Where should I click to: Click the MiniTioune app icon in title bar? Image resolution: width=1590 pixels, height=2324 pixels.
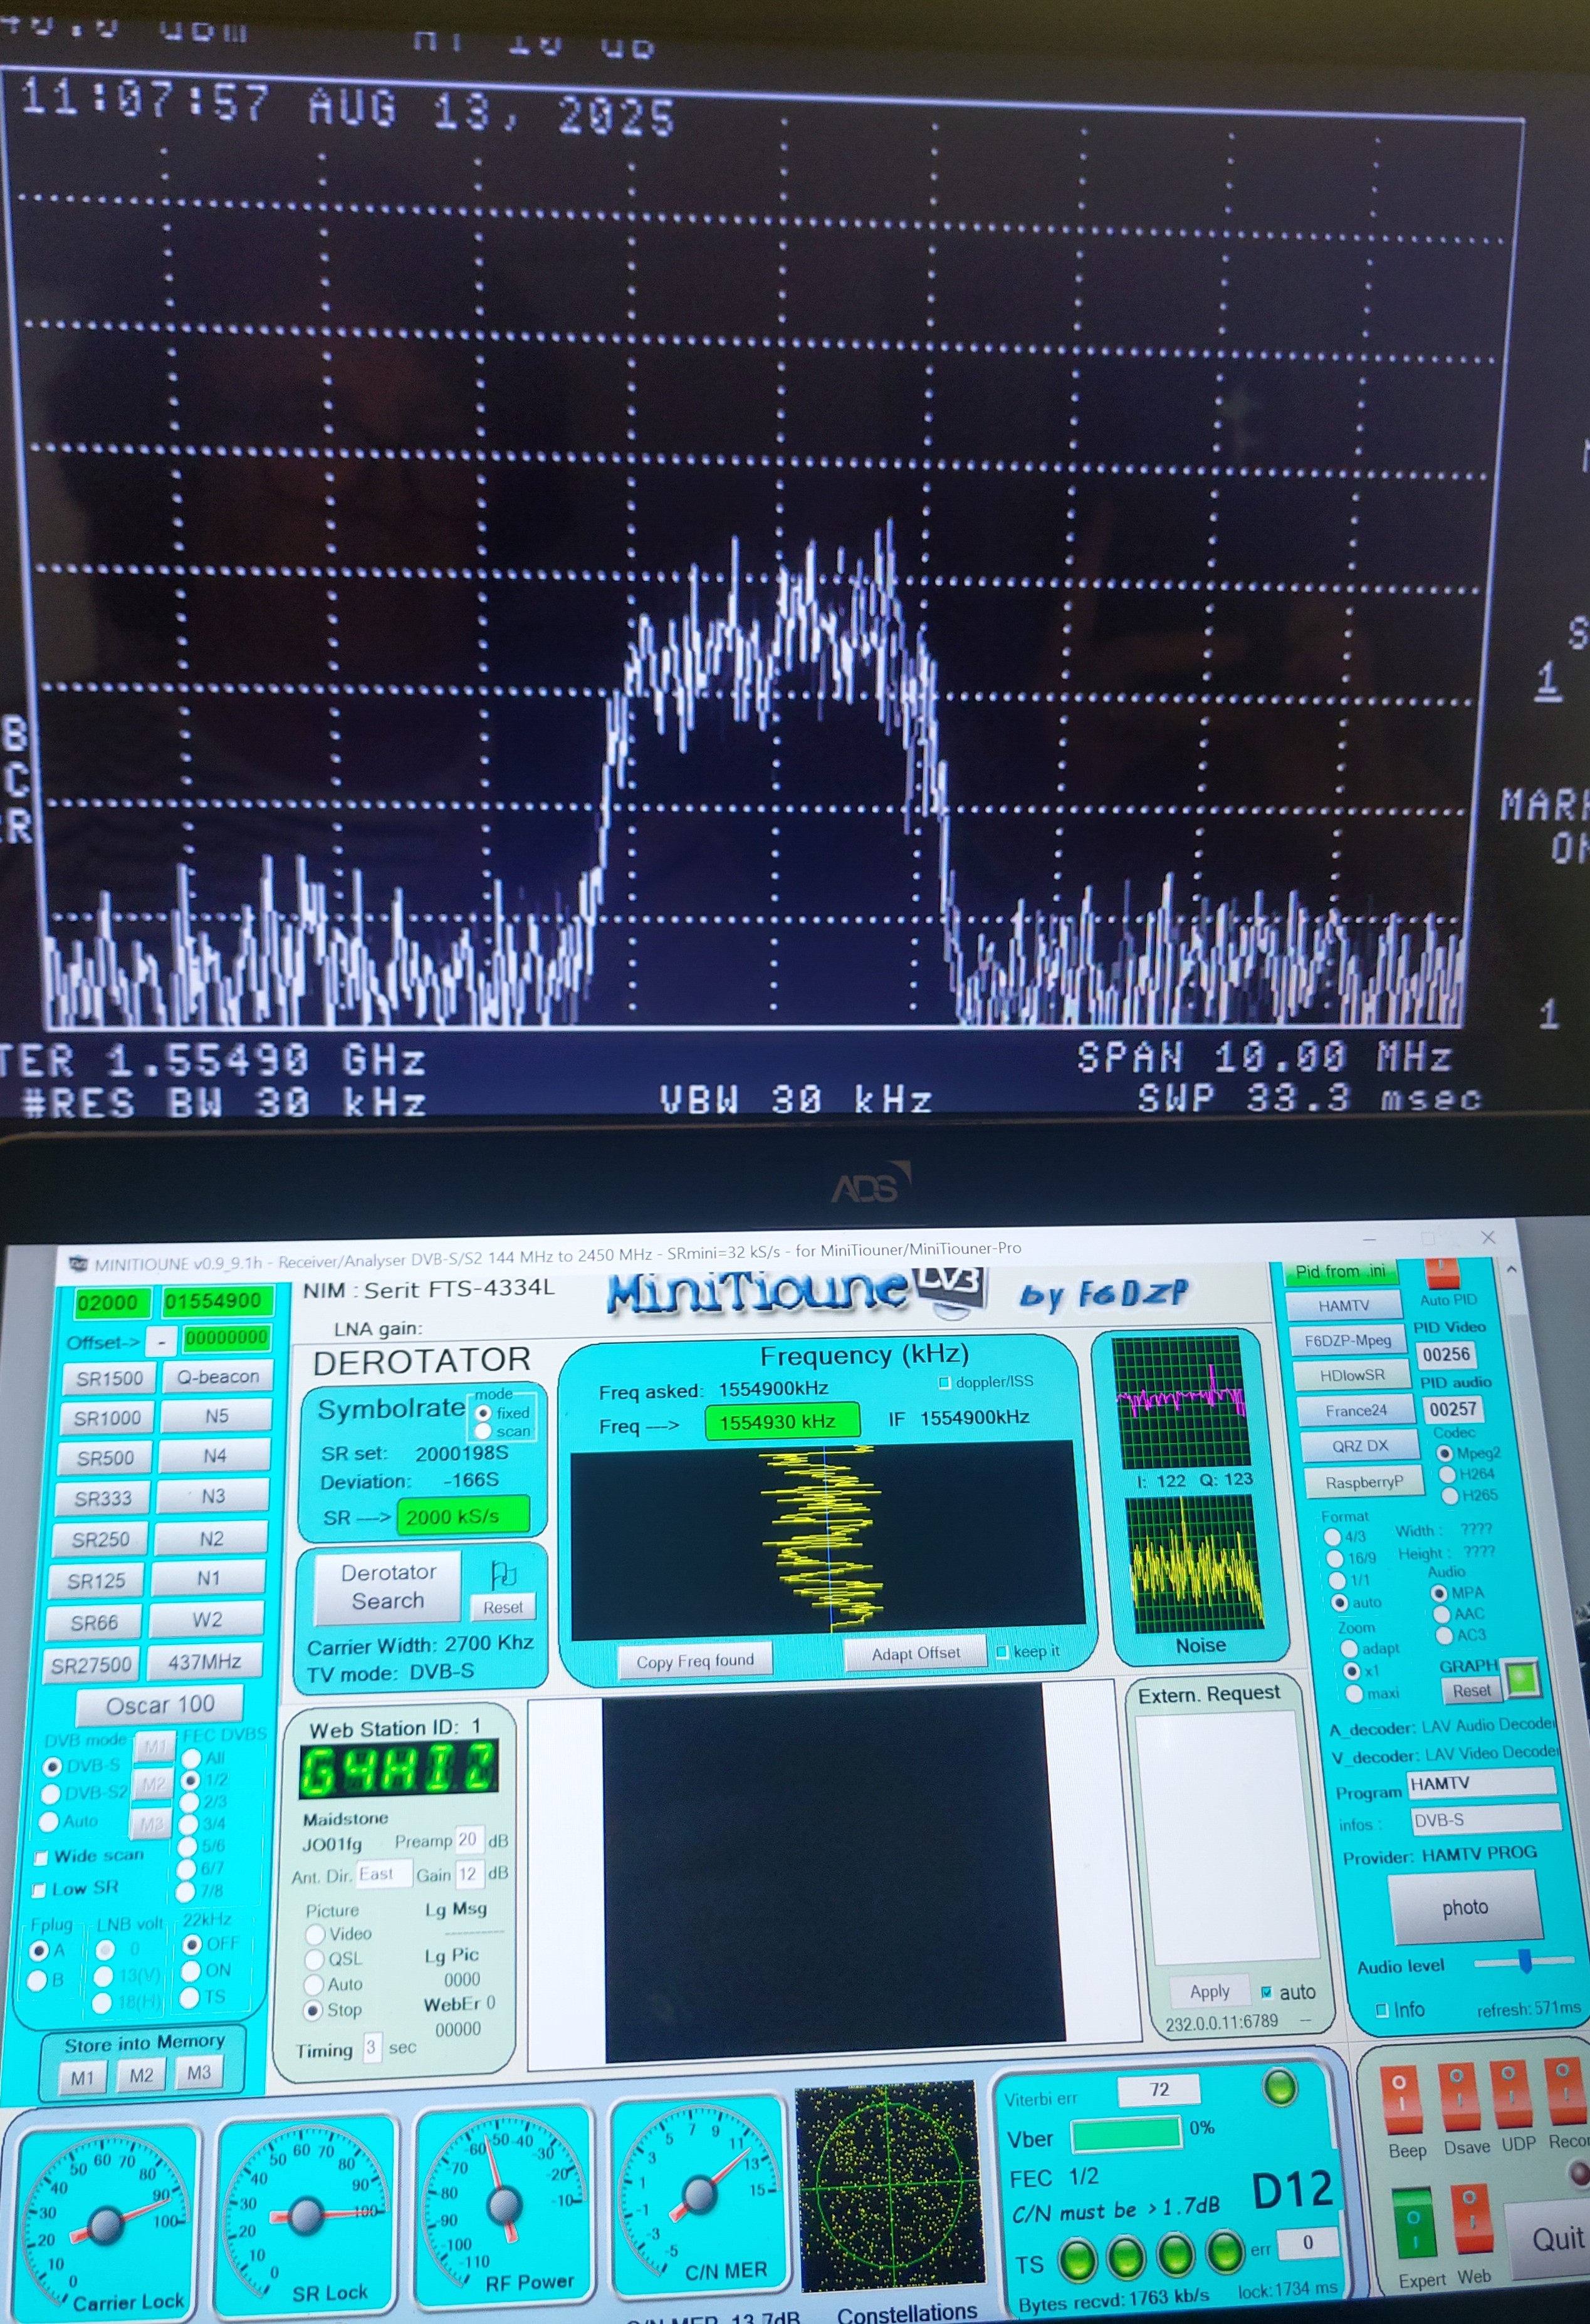(78, 1264)
